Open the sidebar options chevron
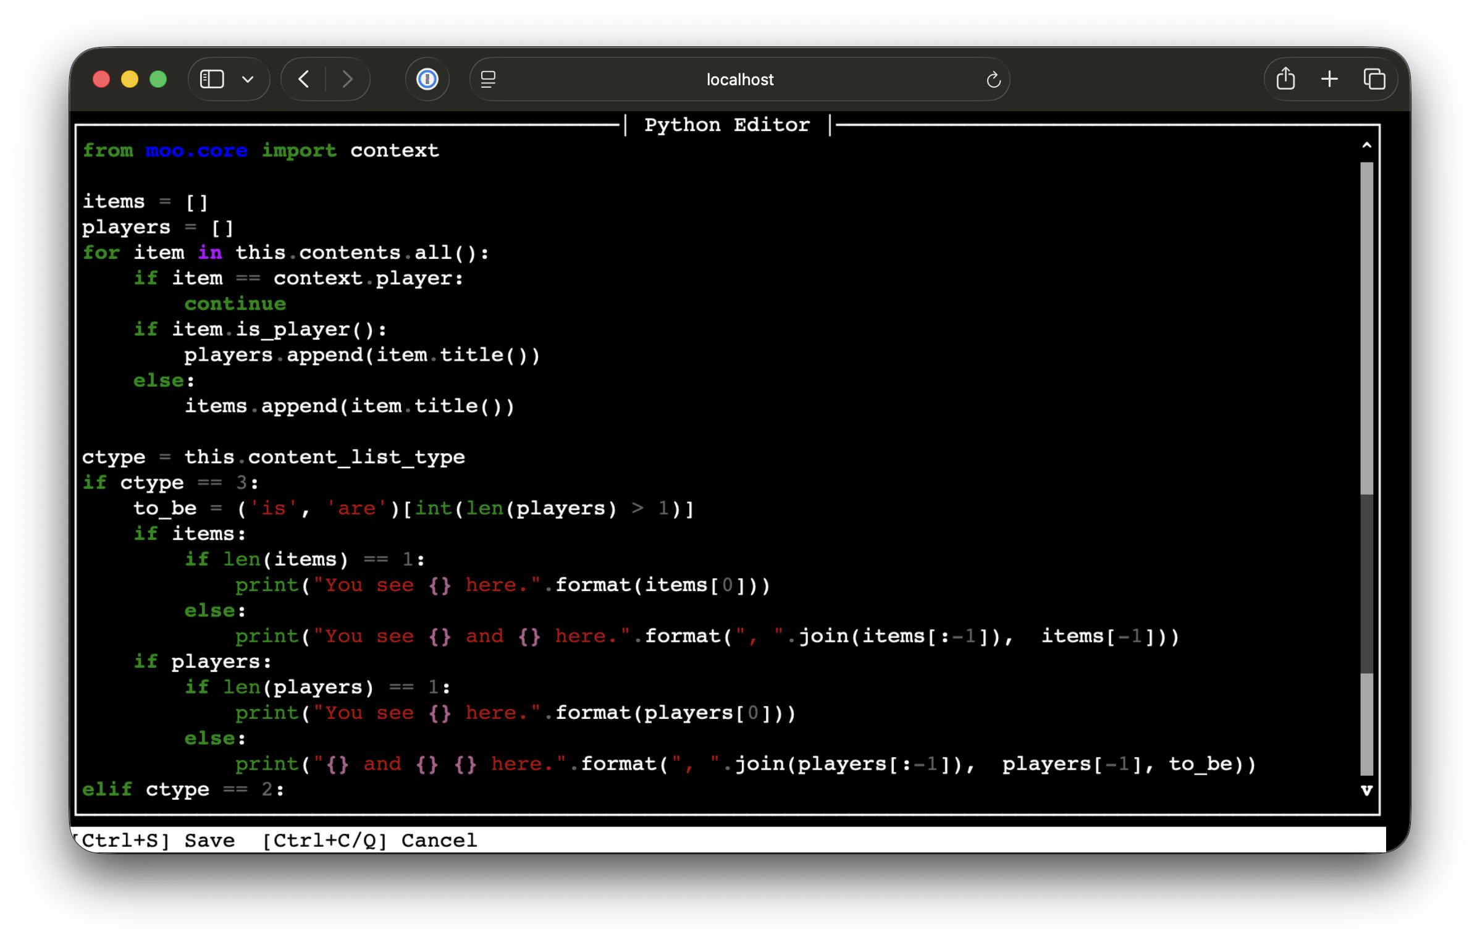 pos(248,79)
